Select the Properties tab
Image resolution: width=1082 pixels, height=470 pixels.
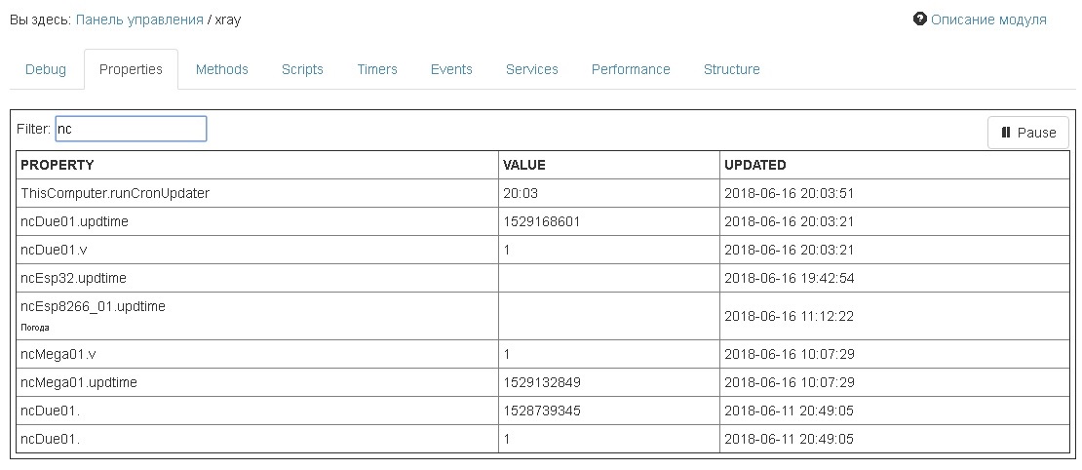(x=131, y=69)
